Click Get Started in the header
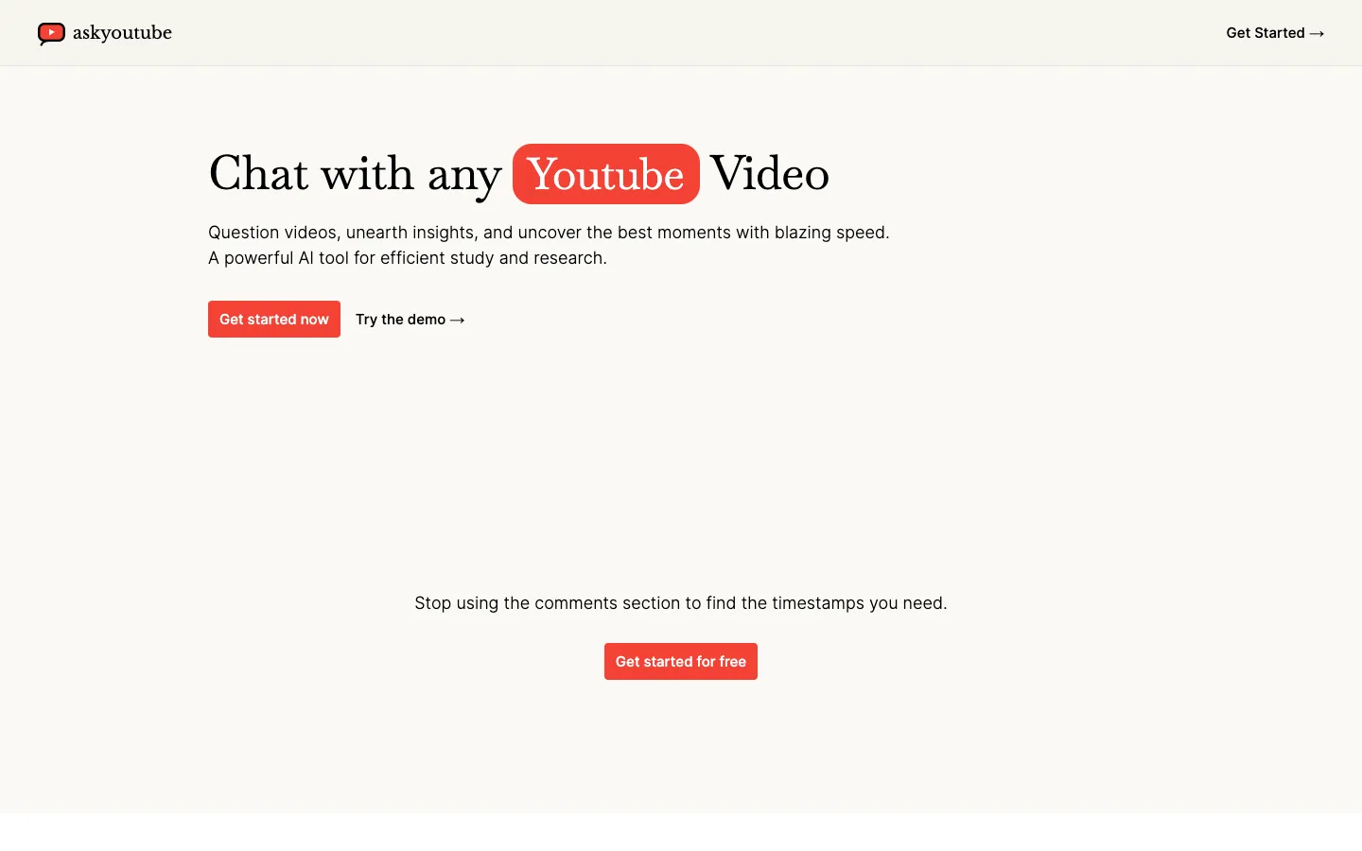The image size is (1362, 851). (x=1275, y=33)
